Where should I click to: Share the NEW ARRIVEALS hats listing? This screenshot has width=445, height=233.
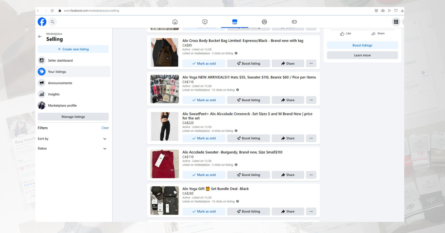coord(288,100)
